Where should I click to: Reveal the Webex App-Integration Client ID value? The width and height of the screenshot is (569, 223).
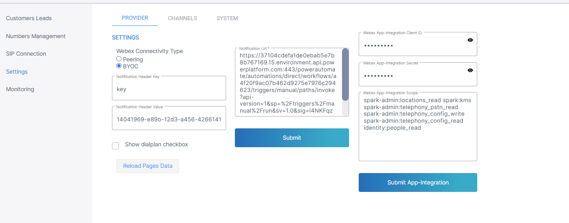(470, 40)
